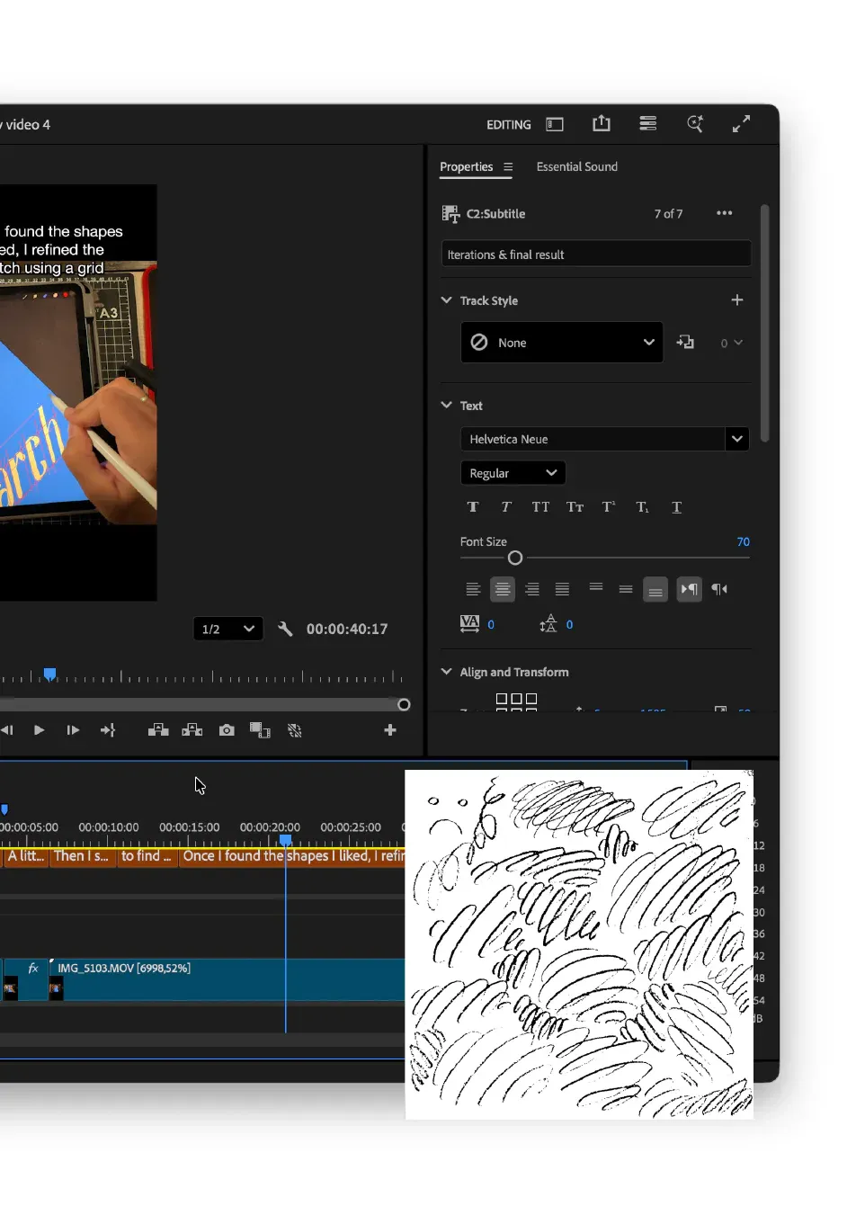Align text to top vertically
The width and height of the screenshot is (856, 1224).
pos(596,587)
